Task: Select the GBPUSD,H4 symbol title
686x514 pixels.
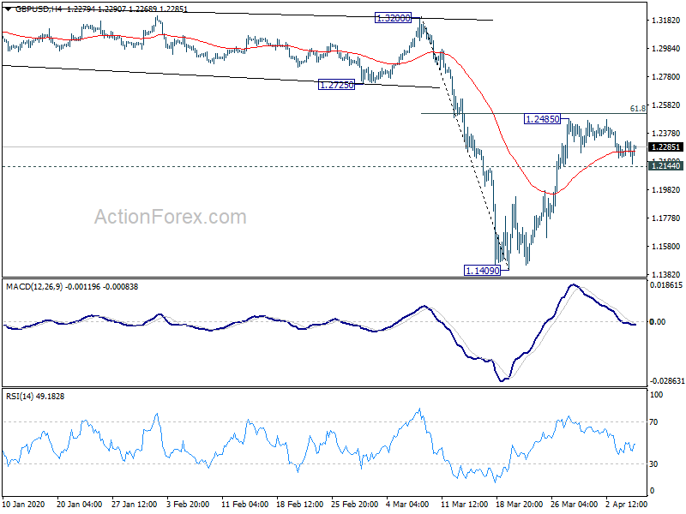Action: point(39,9)
